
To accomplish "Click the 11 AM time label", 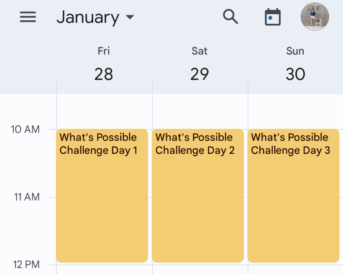I will [x=27, y=197].
